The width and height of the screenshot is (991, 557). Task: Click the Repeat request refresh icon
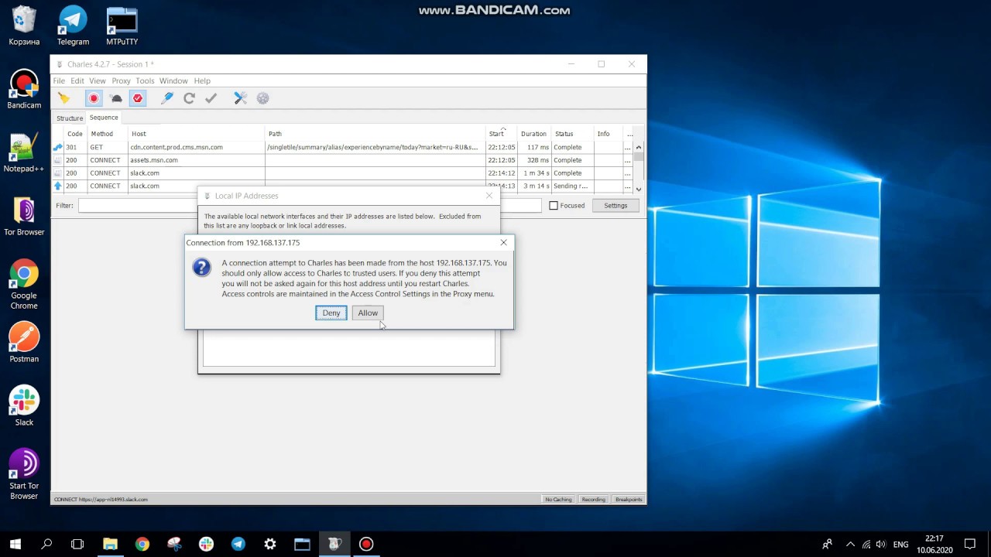189,98
